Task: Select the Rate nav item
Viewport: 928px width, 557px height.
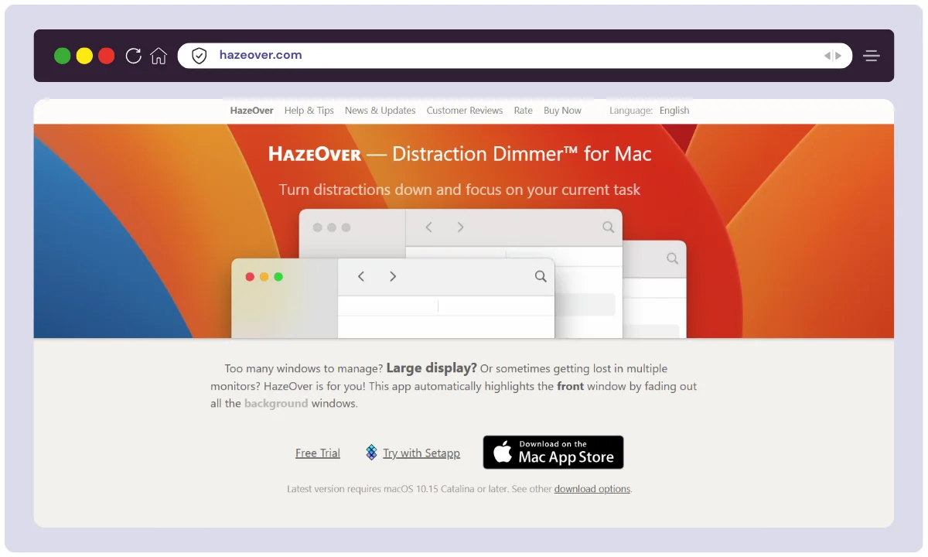Action: 524,111
